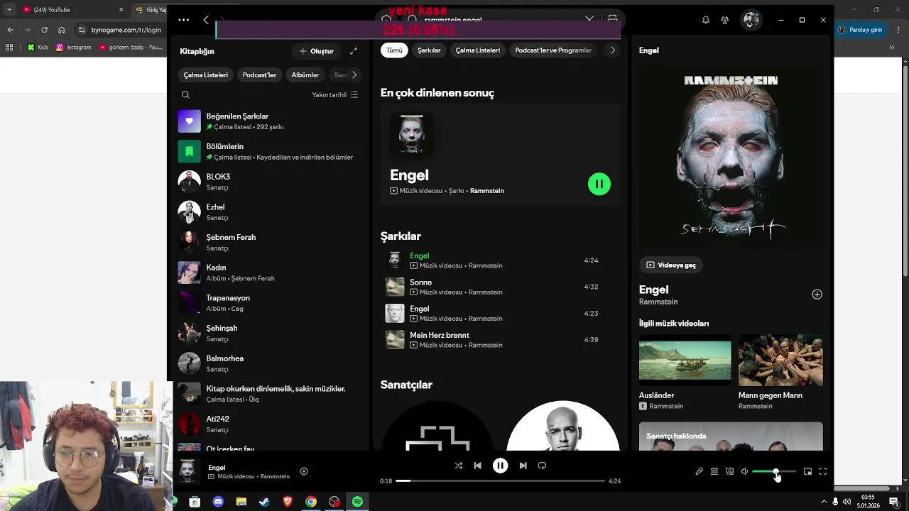Open the BLOK3 artist entry
Screen dimensions: 909x511
pyautogui.click(x=270, y=182)
